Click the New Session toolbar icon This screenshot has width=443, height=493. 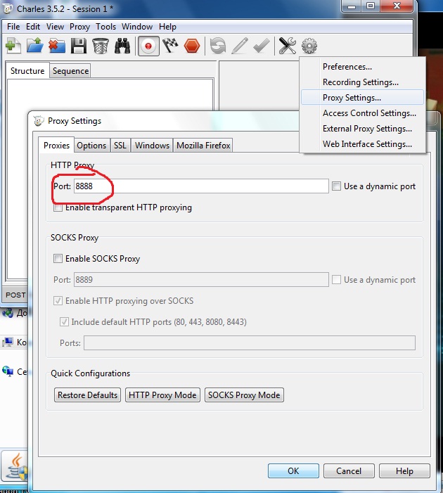pos(13,46)
